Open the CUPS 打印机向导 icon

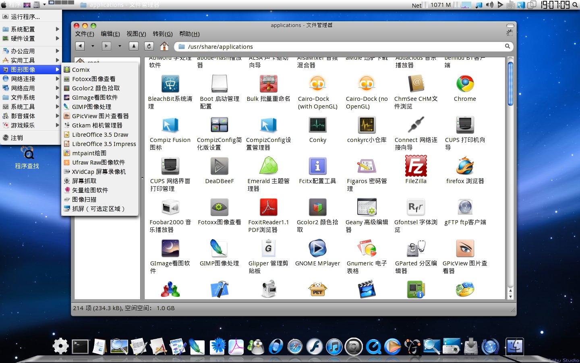pos(465,125)
